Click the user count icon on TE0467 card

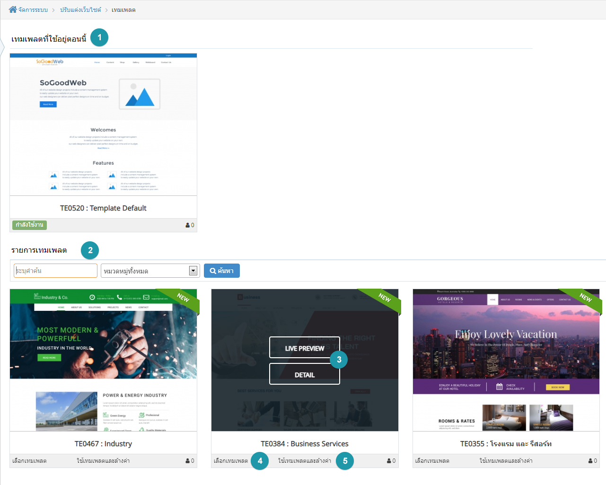(188, 461)
